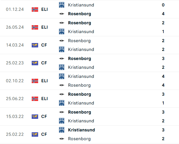Screen dimensions: 179x144
Task: Open bold Rosenborg team in 26.05.24 match
Action: [x=80, y=23]
